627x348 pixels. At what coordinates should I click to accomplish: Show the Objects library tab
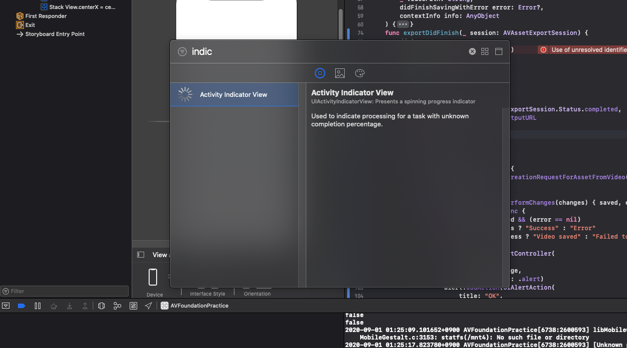coord(320,73)
